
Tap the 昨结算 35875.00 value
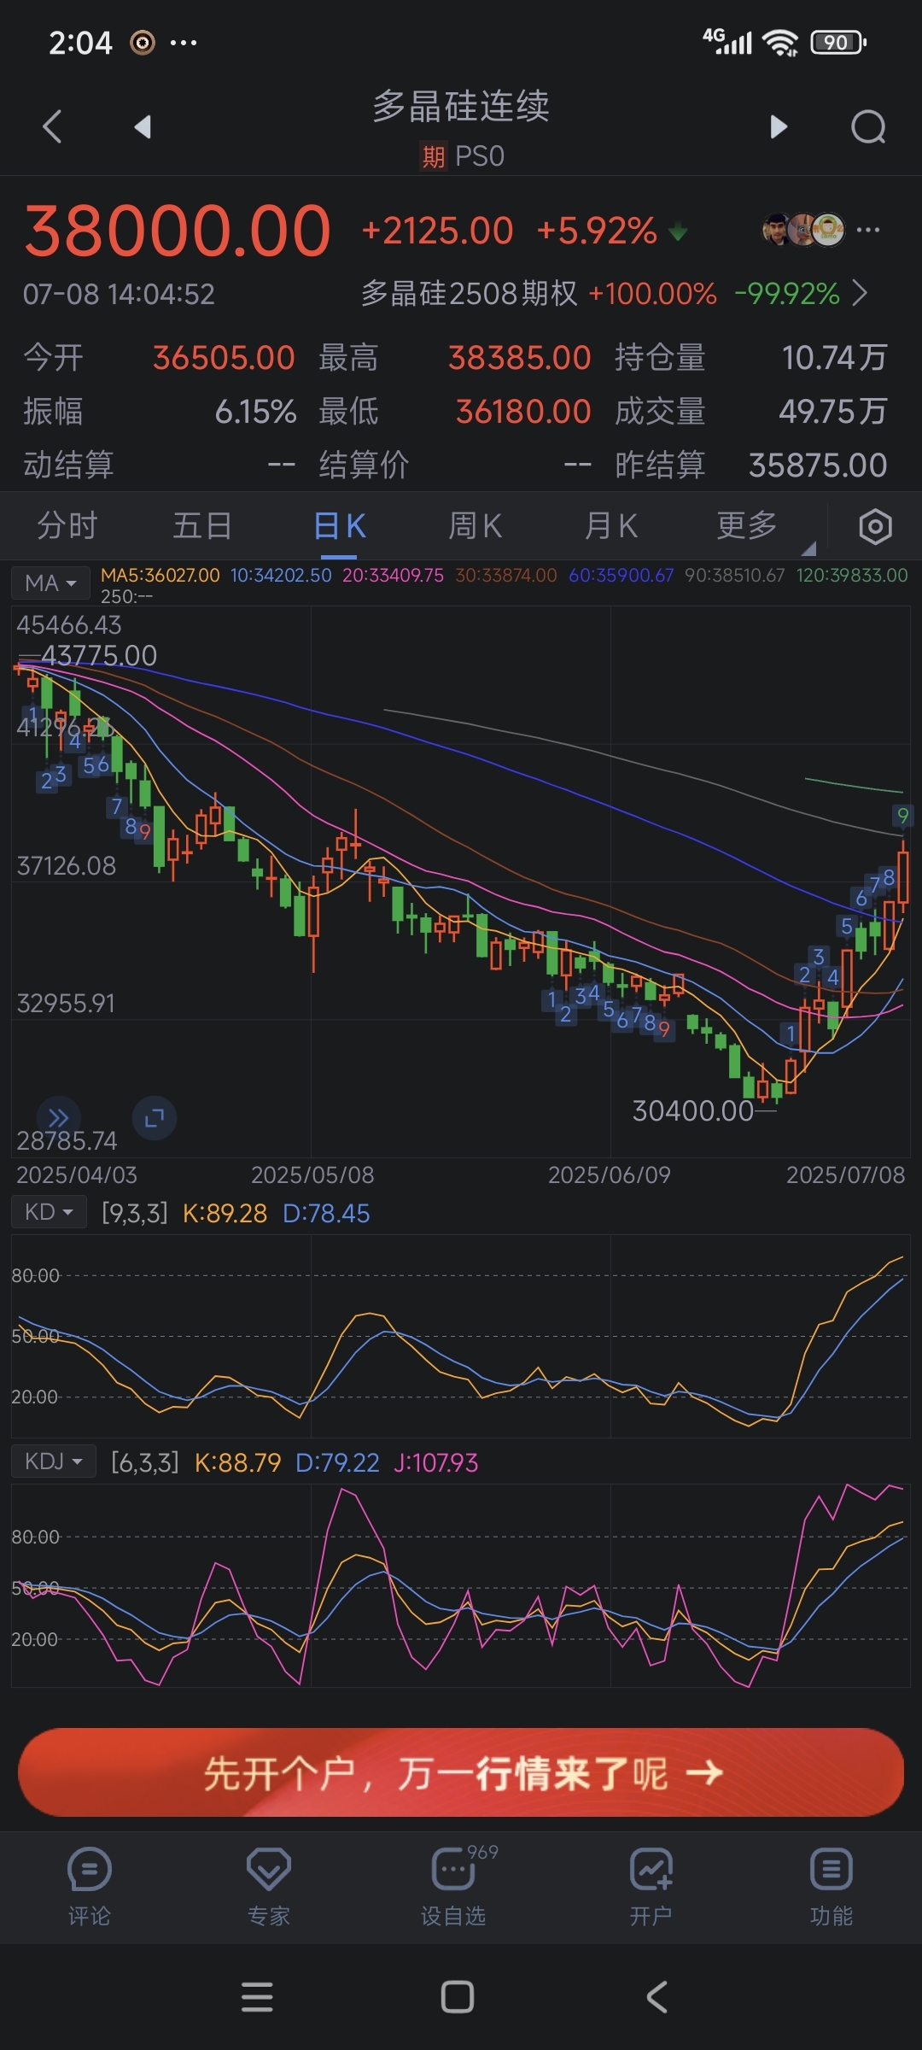818,466
